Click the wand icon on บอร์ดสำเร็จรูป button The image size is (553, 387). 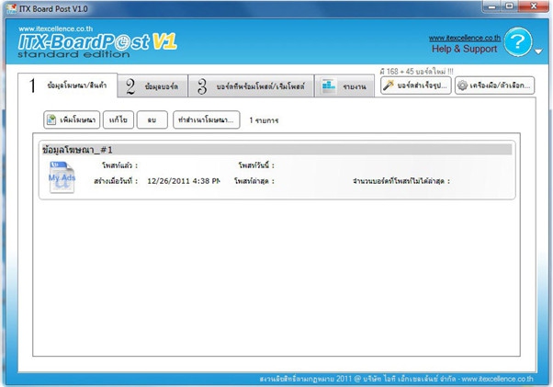389,85
